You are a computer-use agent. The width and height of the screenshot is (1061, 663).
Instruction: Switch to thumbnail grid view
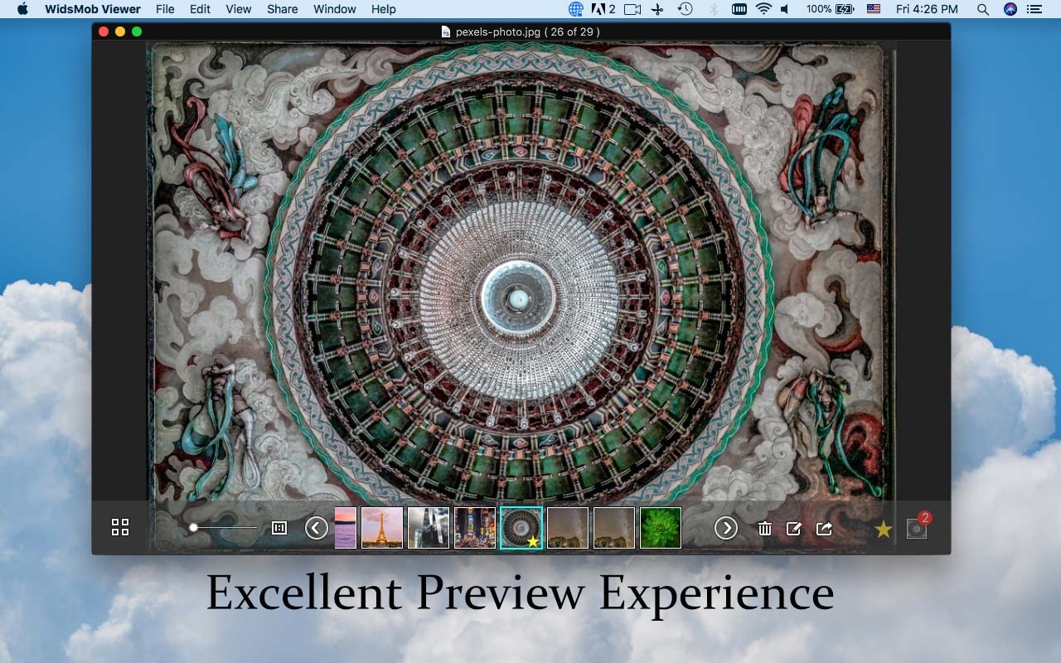tap(120, 528)
